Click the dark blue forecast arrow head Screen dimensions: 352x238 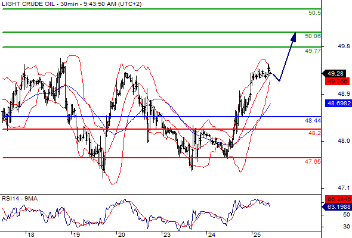(294, 37)
